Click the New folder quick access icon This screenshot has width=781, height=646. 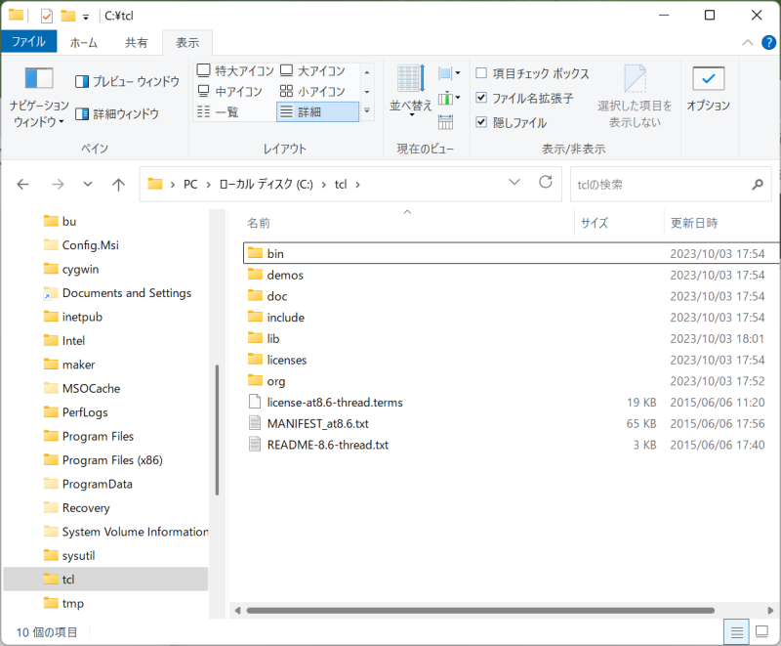pos(67,16)
